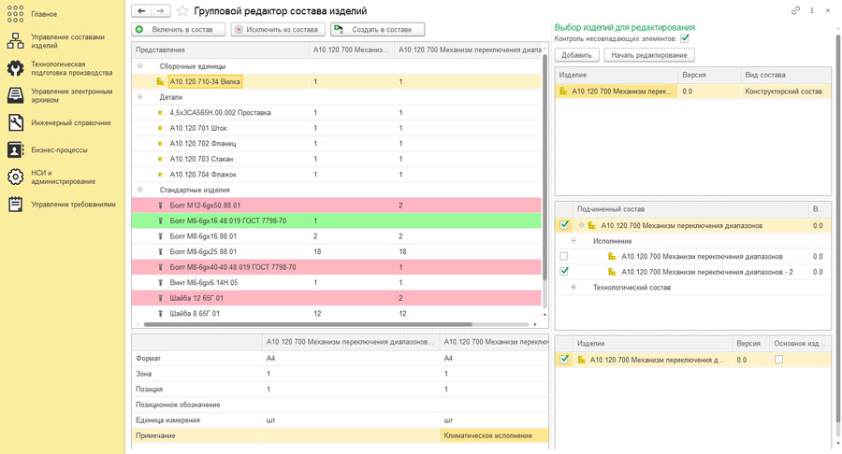The image size is (842, 454).
Task: Toggle Контроль несовпадающих элементов checkbox
Action: 685,39
